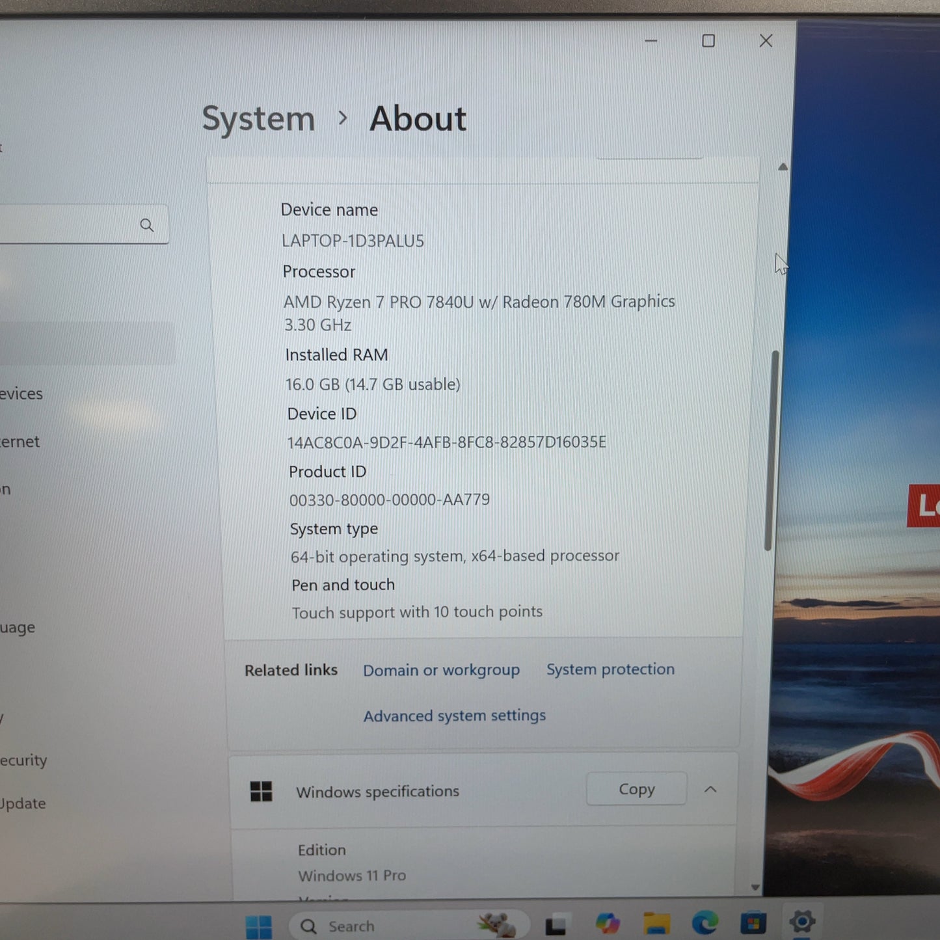This screenshot has height=940, width=940.
Task: Select the Product ID 00330-80000-00000-AA779
Action: [x=390, y=500]
